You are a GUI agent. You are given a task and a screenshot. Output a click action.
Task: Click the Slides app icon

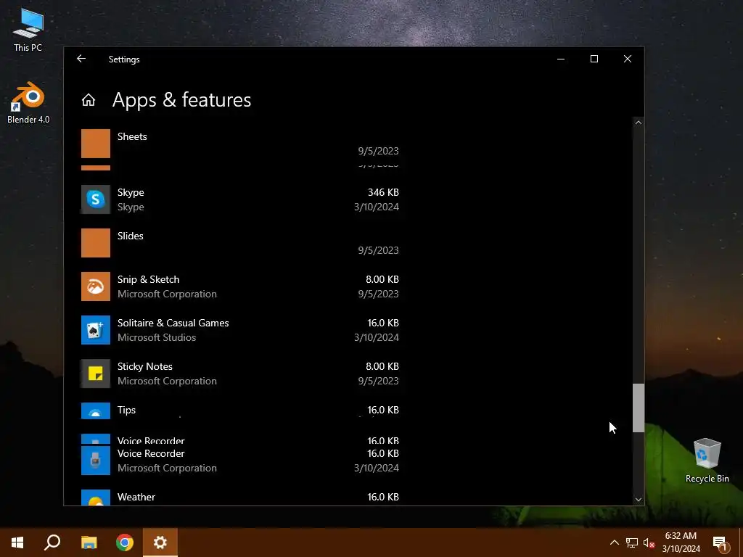click(x=96, y=243)
